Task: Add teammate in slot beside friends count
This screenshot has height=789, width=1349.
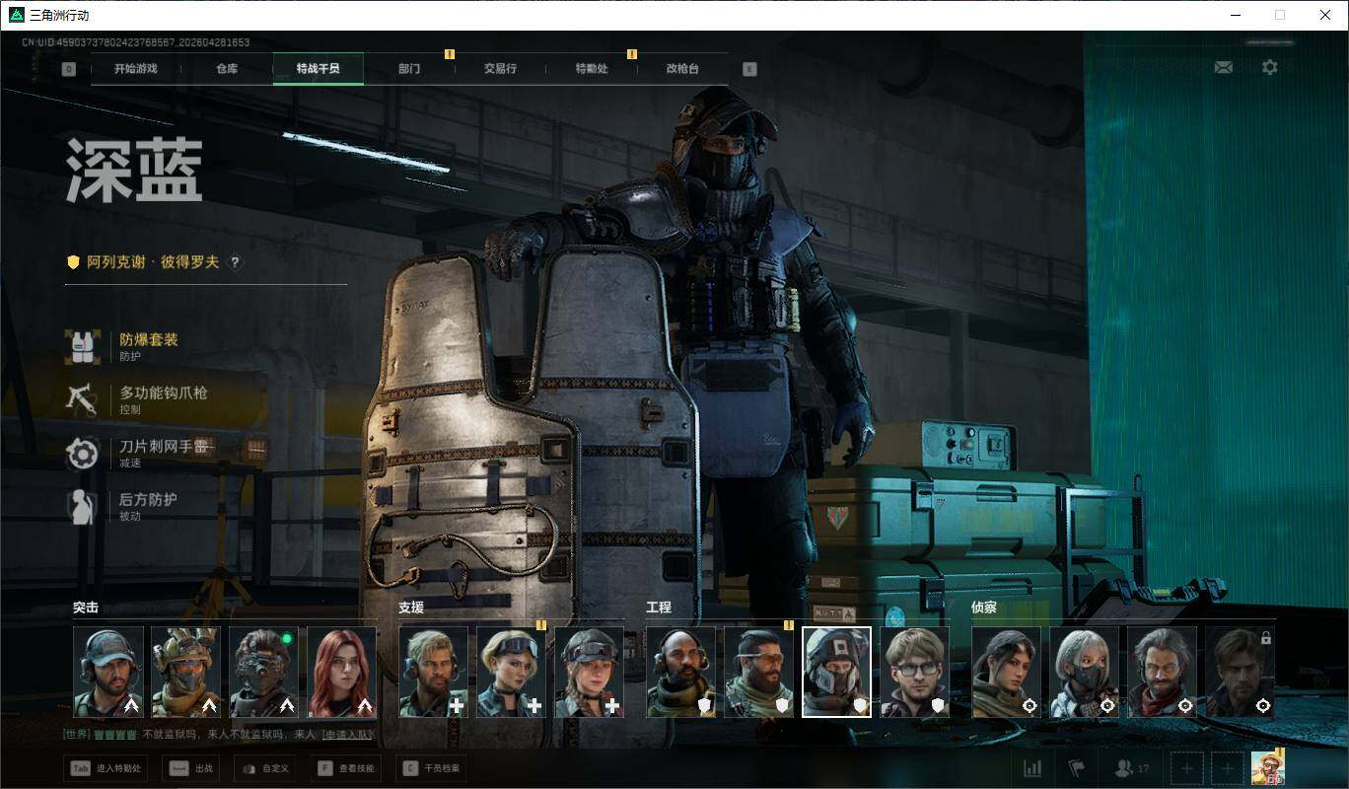Action: [x=1186, y=768]
